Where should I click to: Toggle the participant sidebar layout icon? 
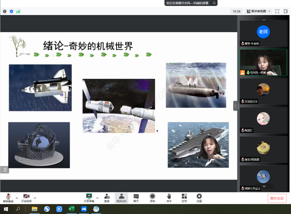[285, 11]
